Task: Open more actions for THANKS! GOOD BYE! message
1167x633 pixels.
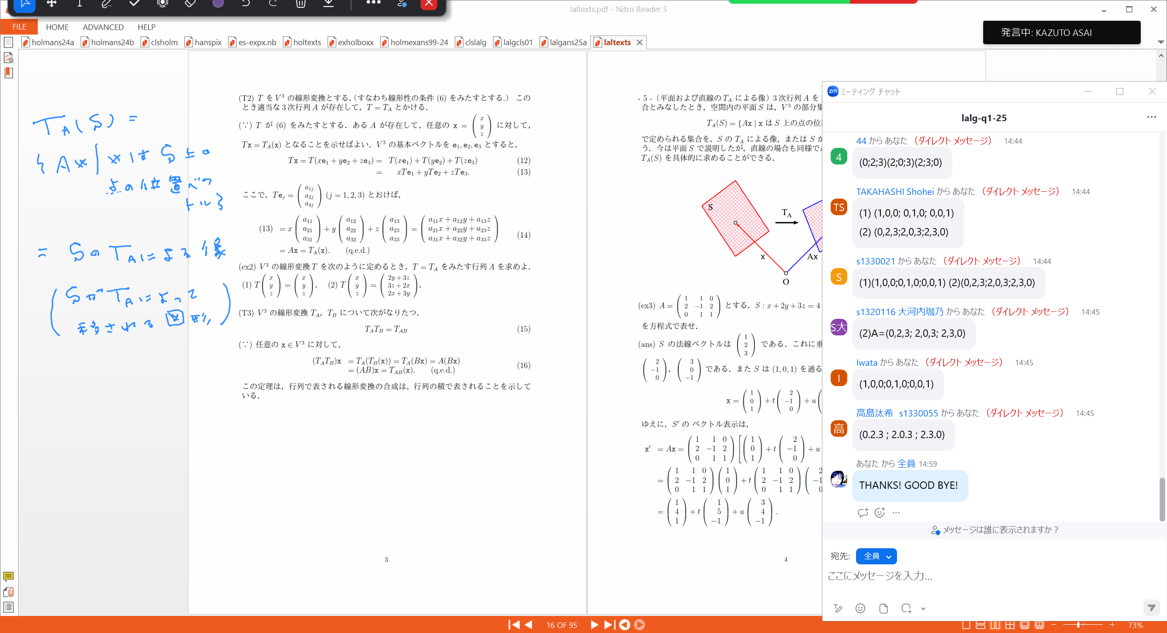Action: pos(896,512)
